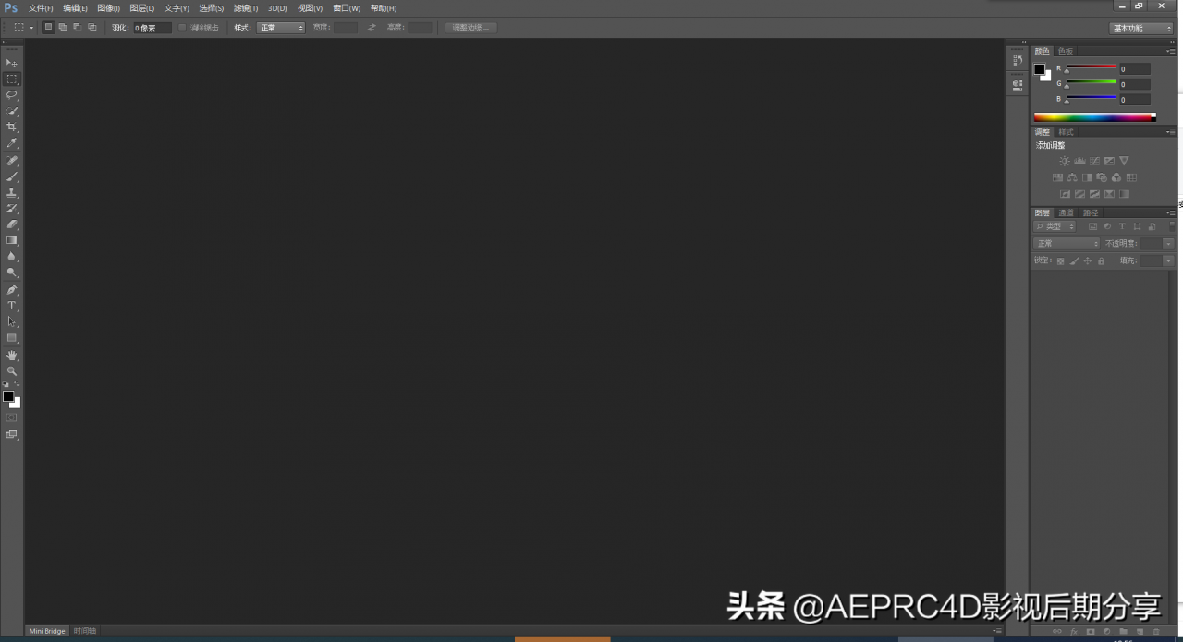Add Color Balance adjustment

[x=1072, y=177]
